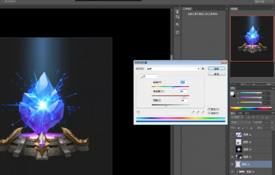Filter layers by smart objects icon

coord(267,117)
